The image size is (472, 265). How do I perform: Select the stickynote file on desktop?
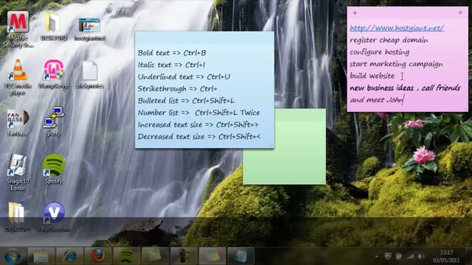click(90, 74)
